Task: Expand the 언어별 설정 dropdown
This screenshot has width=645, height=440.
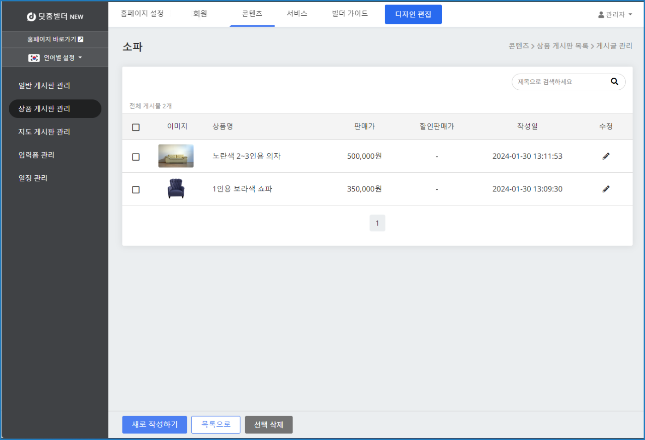Action: coord(80,58)
